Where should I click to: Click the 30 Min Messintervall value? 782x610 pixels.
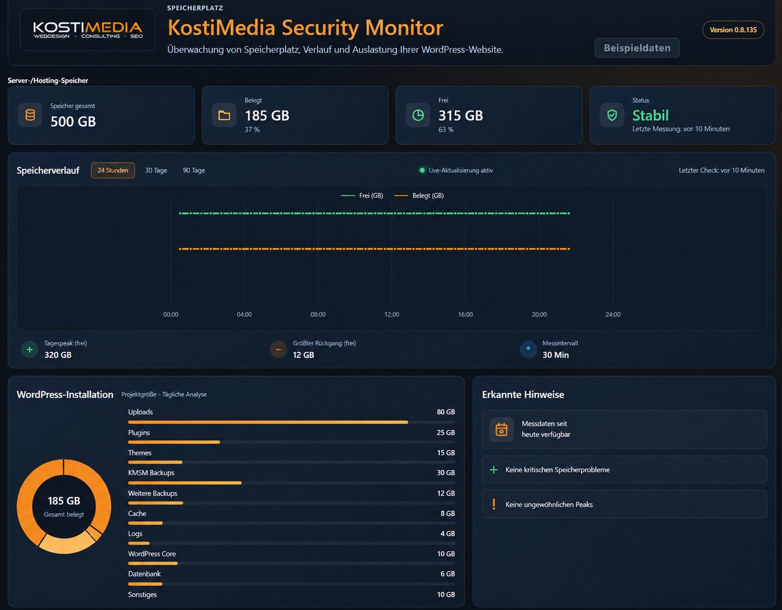click(556, 355)
